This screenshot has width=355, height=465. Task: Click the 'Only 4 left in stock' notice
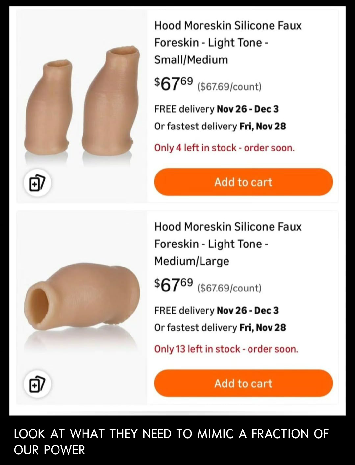coord(225,148)
